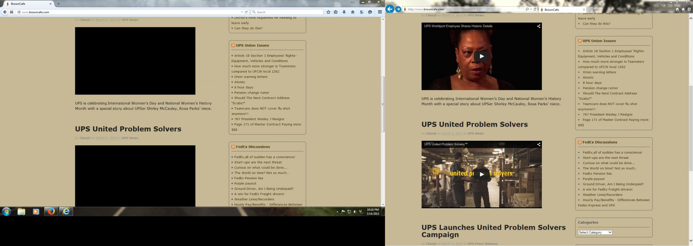
Task: Close the BrownCafe tab in Internet Explorer
Action: click(584, 10)
